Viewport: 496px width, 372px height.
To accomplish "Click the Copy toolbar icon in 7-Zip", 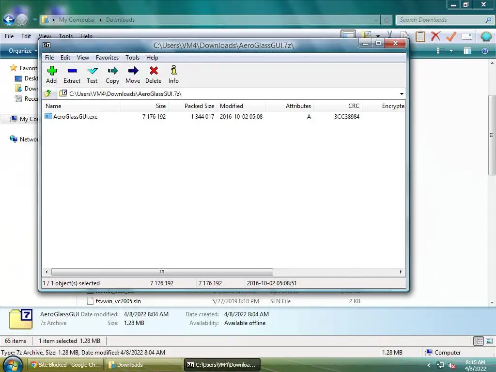I will pyautogui.click(x=112, y=71).
